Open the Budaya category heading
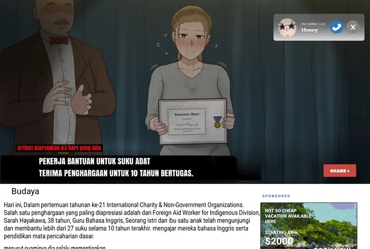This screenshot has height=249, width=370. 25,192
